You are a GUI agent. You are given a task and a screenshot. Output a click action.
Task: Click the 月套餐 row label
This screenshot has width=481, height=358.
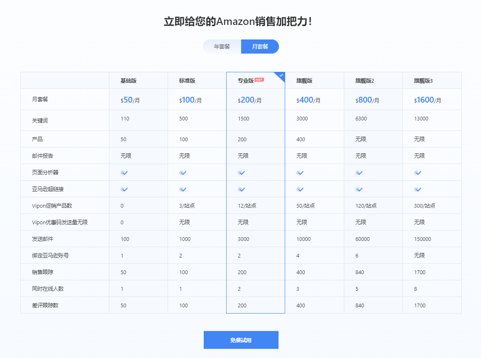[40, 99]
